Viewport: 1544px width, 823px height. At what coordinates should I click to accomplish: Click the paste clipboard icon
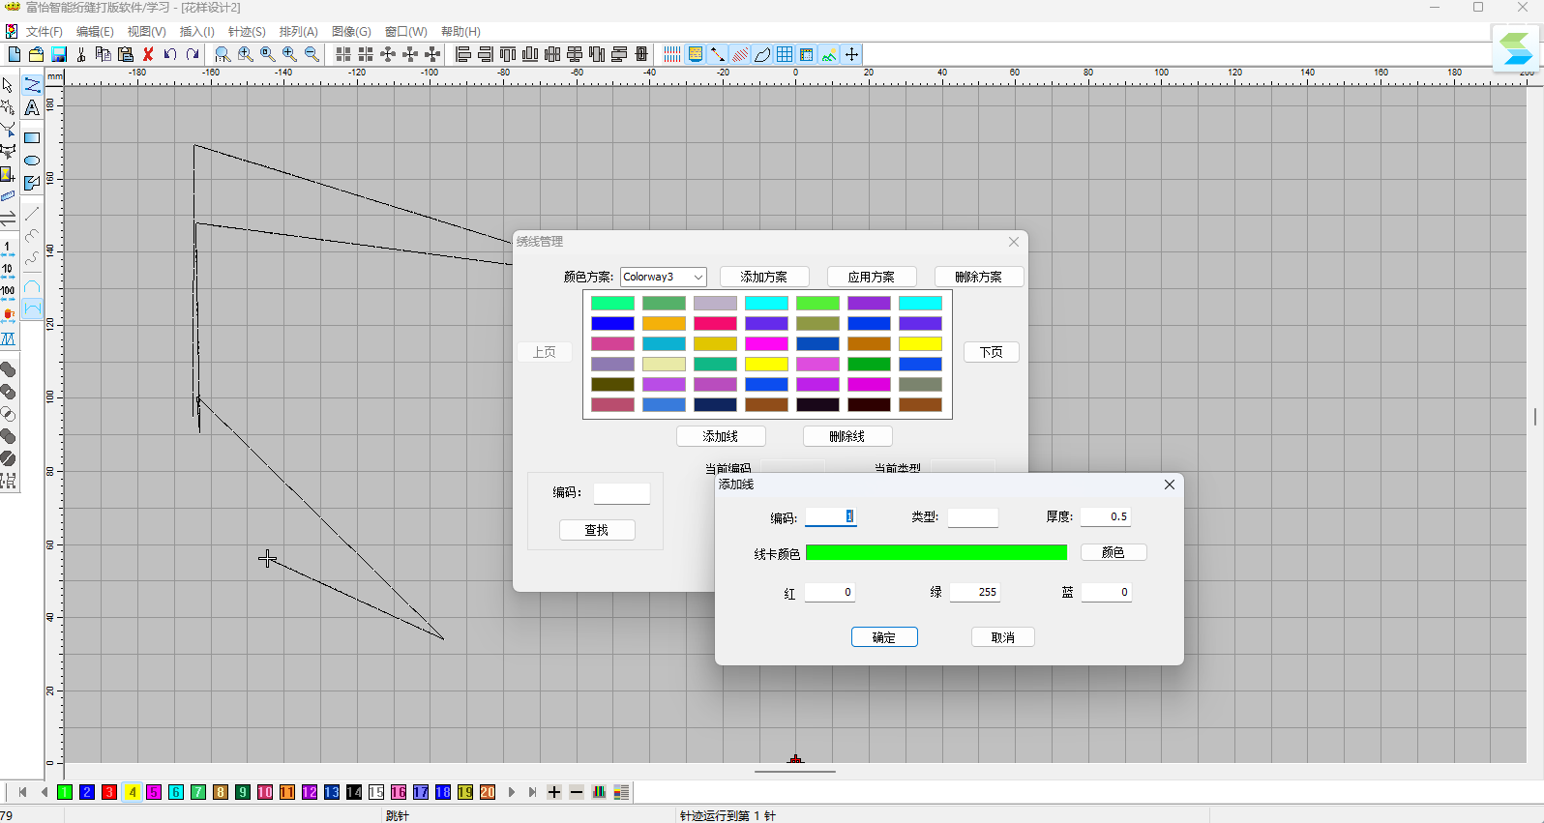coord(125,54)
